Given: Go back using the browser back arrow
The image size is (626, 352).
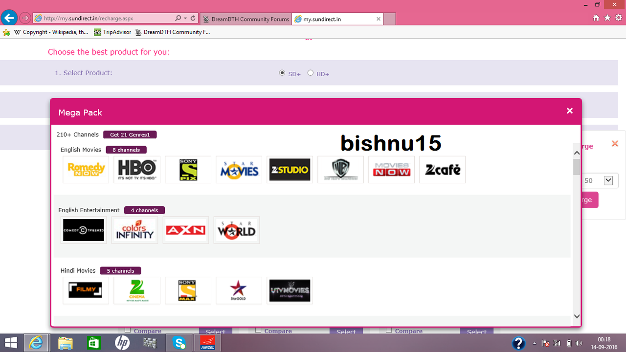Looking at the screenshot, I should coord(9,18).
